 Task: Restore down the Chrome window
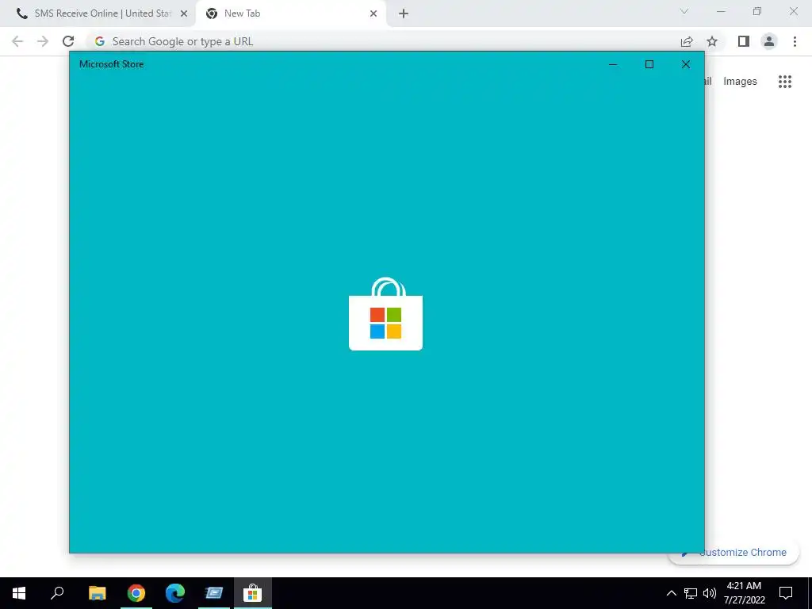pyautogui.click(x=757, y=11)
